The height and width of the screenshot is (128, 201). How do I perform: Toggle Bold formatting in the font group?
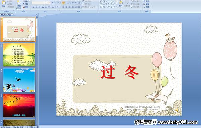(x=33, y=7)
